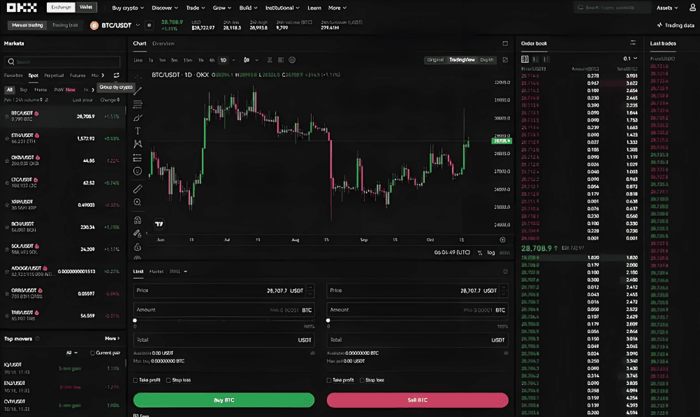The image size is (700, 417).
Task: Open the emoji sticker tool
Action: (138, 171)
